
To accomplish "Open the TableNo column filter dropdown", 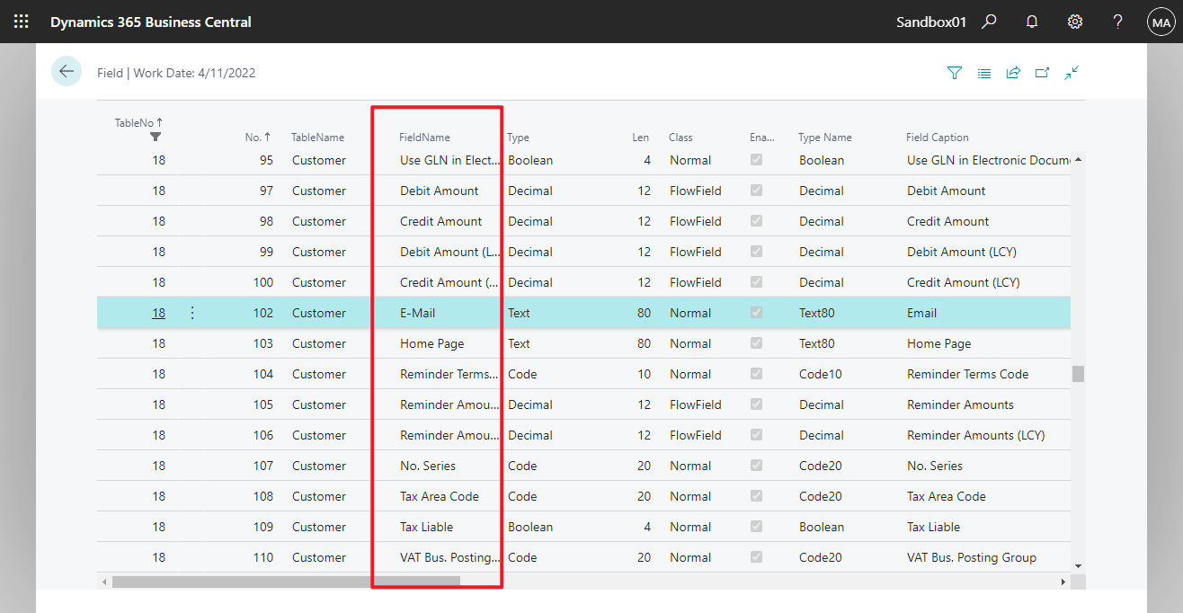I will (155, 136).
